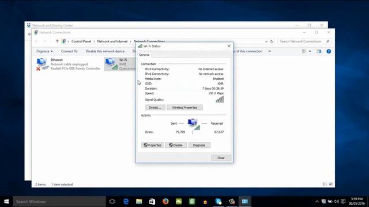Open Skype from taskbar

coord(219,201)
